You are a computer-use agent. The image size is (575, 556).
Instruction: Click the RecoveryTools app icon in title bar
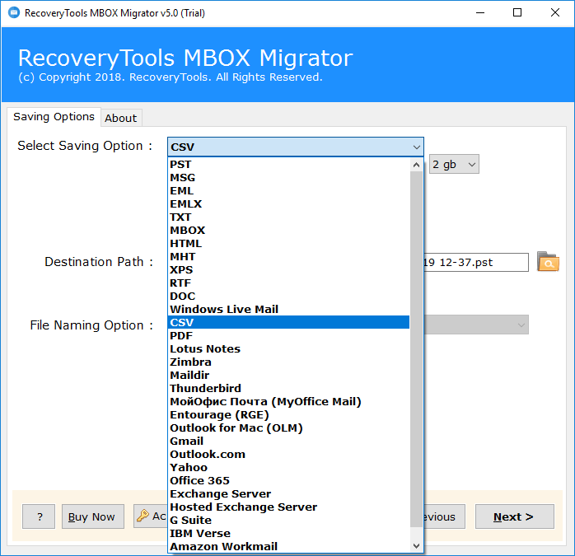tap(14, 13)
